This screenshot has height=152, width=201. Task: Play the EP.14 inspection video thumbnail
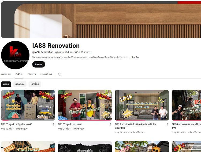[186, 105]
